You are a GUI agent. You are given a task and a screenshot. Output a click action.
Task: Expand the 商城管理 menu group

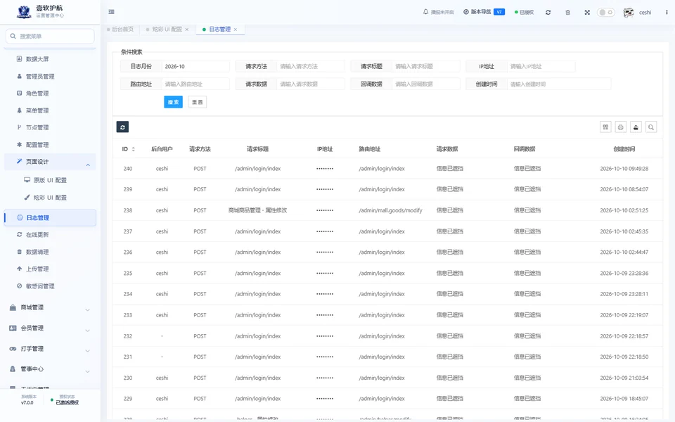coord(50,307)
